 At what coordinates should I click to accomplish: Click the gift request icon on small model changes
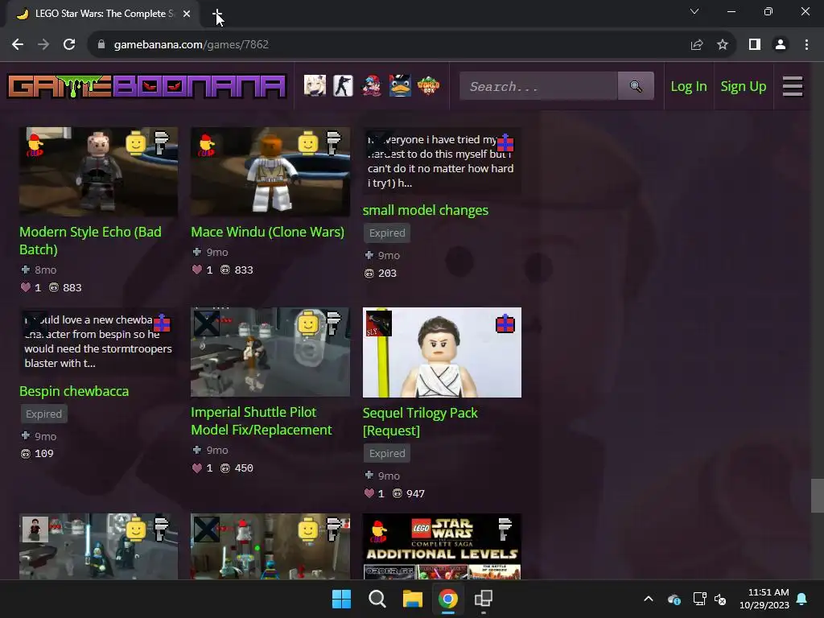click(x=505, y=142)
